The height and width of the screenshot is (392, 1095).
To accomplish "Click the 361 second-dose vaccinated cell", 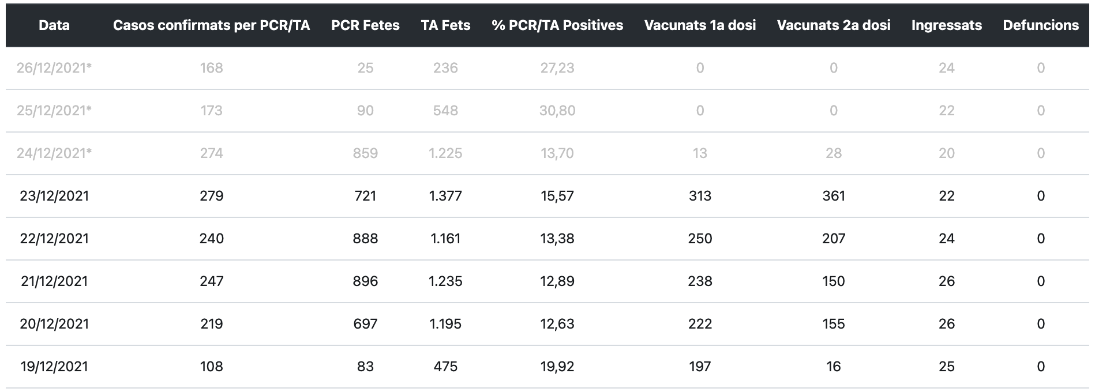I will coord(834,196).
